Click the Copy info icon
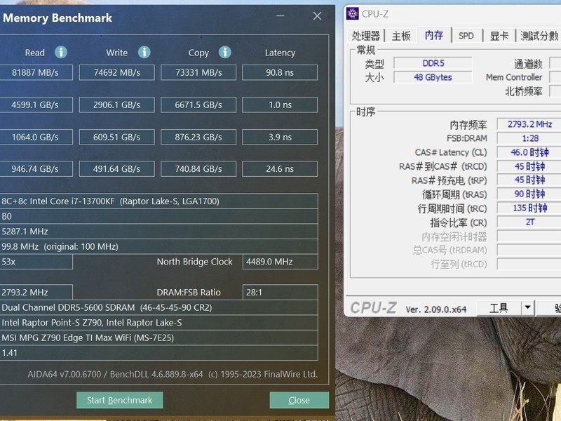The width and height of the screenshot is (561, 421). [224, 52]
